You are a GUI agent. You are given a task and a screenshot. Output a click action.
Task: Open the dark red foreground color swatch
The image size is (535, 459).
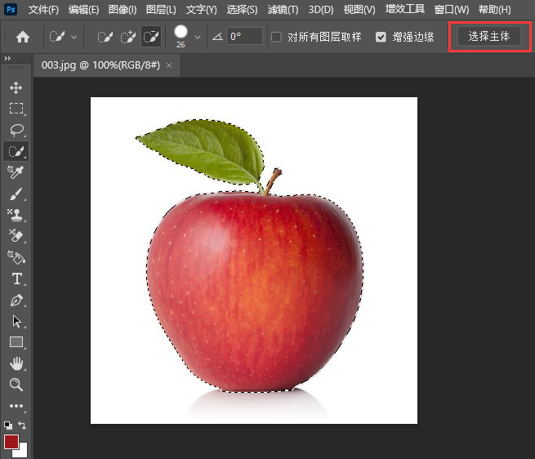(11, 442)
